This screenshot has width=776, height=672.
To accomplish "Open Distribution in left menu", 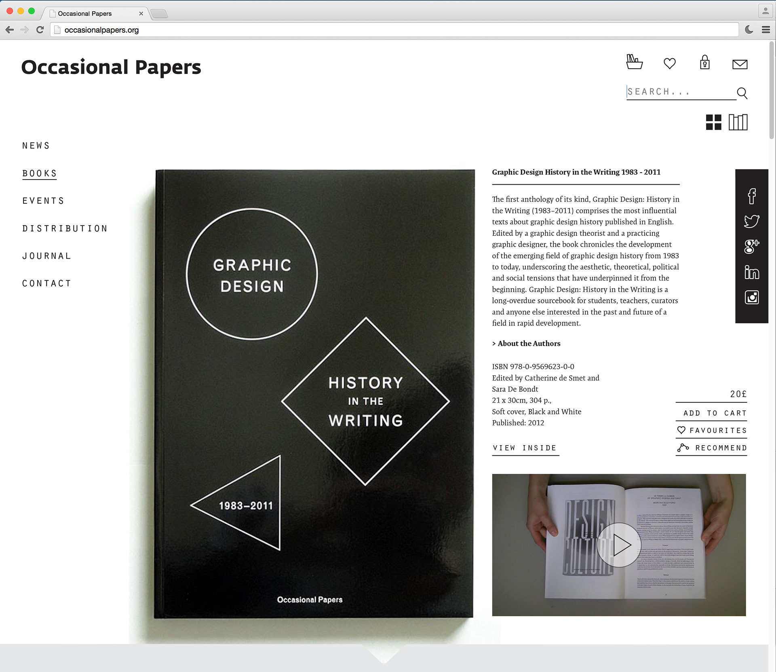I will tap(65, 228).
